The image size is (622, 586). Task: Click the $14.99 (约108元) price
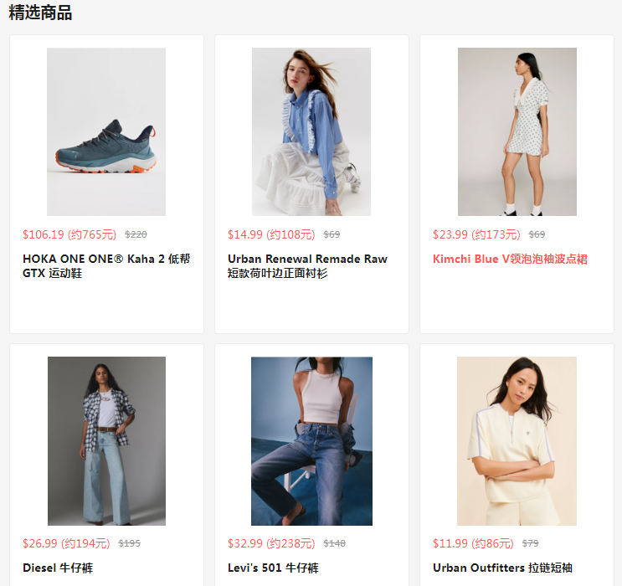pos(271,234)
